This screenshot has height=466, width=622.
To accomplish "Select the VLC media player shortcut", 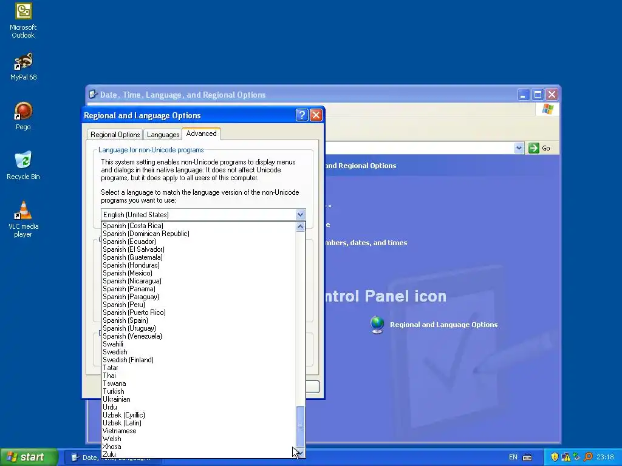I will pyautogui.click(x=23, y=219).
